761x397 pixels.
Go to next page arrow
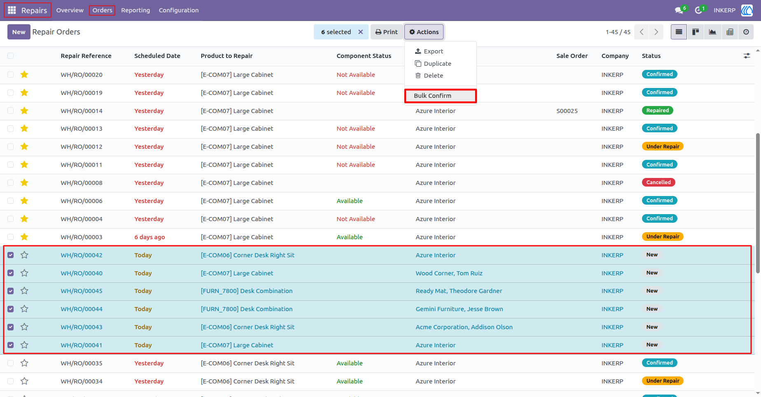point(656,32)
